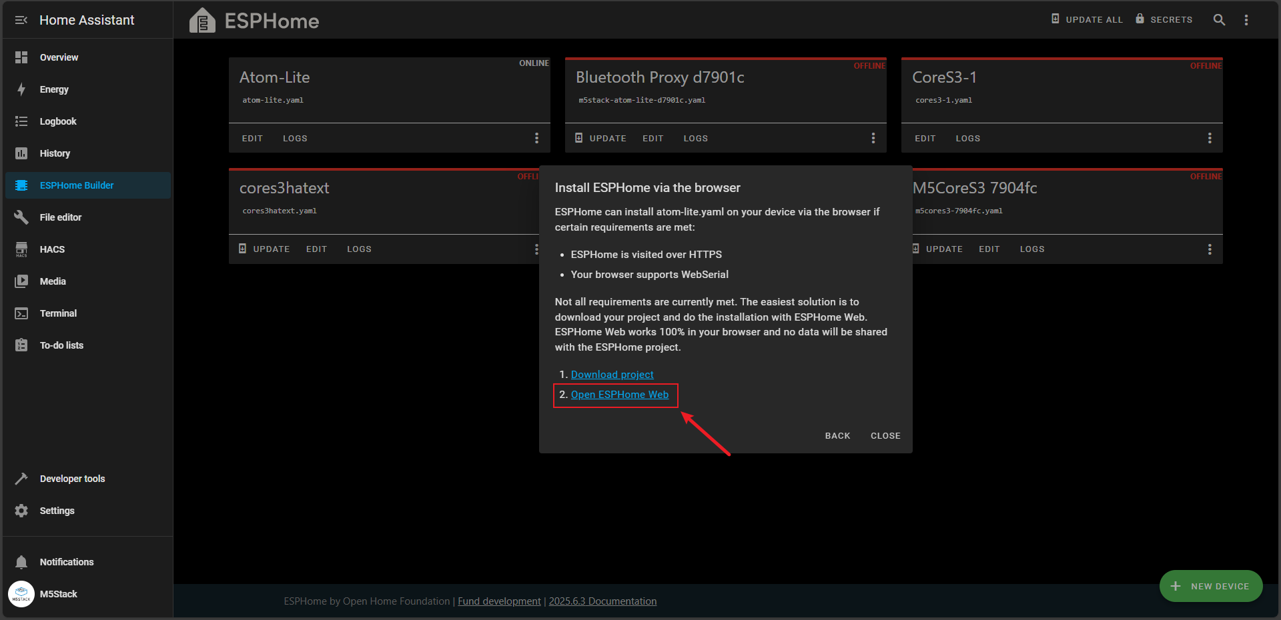1281x620 pixels.
Task: Click the cores3-1.yaml file name
Action: [943, 100]
